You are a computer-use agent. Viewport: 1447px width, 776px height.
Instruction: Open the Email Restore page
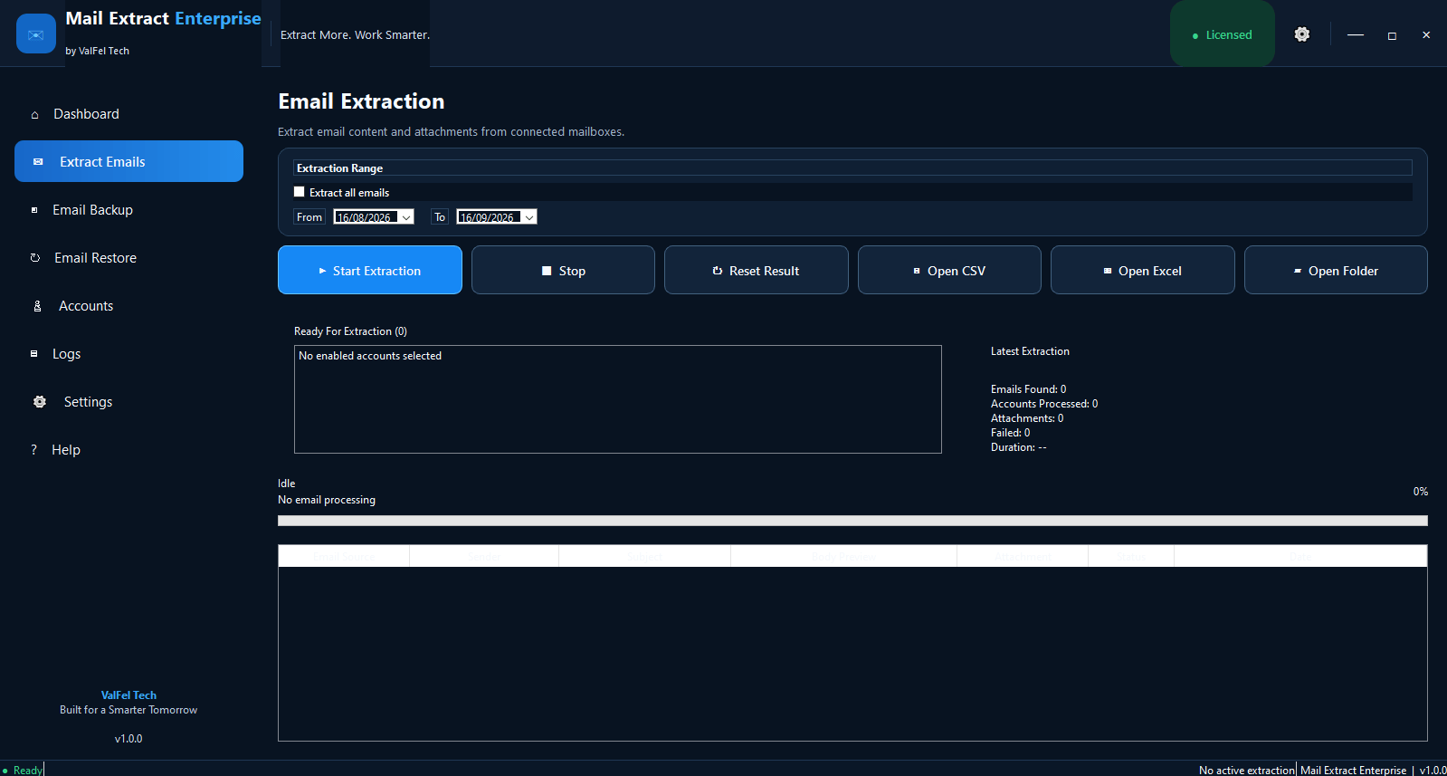point(95,258)
